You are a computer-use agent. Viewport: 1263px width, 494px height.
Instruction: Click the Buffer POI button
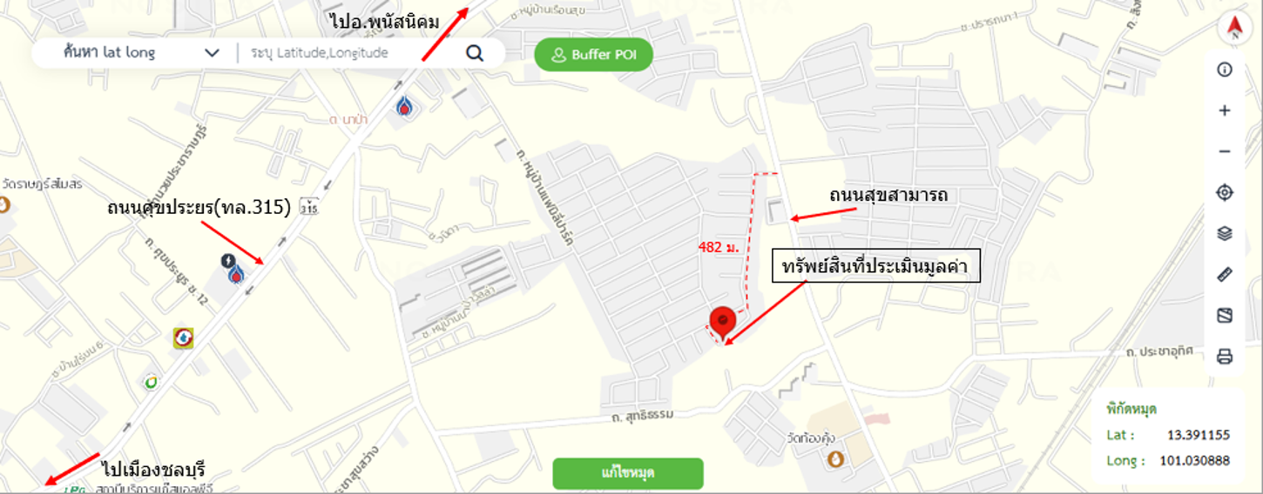(x=593, y=55)
